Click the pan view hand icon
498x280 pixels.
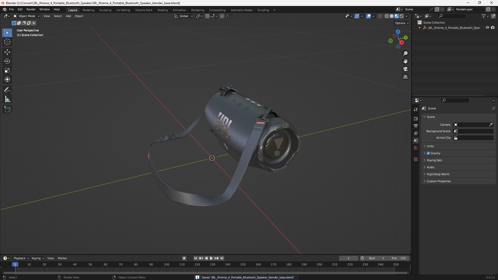point(405,61)
